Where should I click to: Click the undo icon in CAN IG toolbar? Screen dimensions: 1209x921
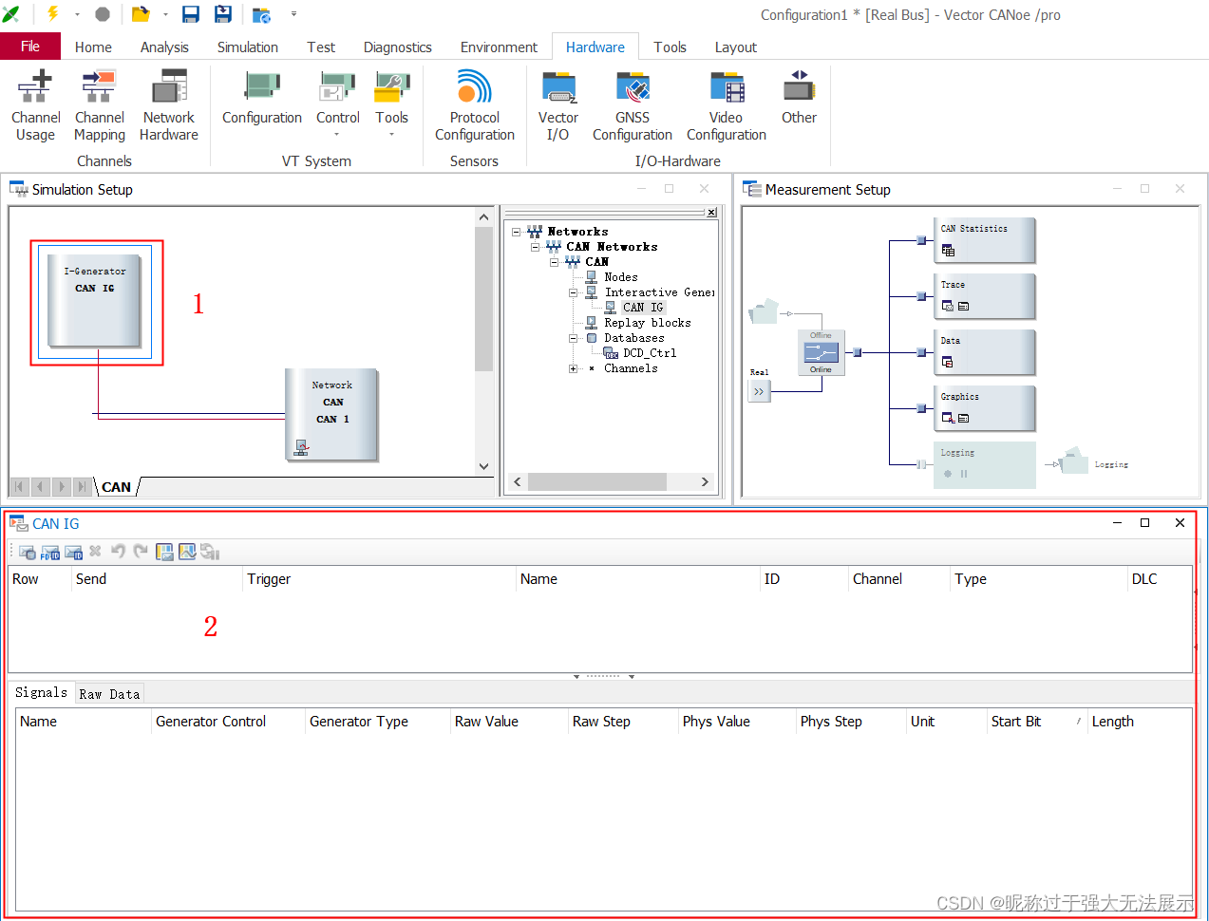pos(119,551)
